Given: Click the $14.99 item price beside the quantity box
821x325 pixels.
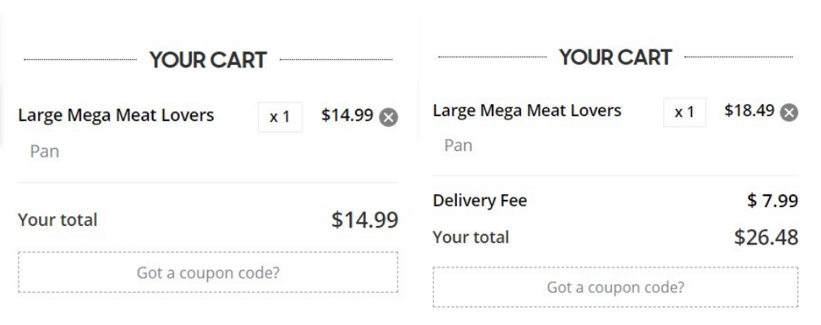Looking at the screenshot, I should [x=348, y=116].
